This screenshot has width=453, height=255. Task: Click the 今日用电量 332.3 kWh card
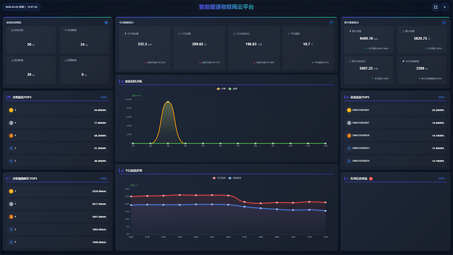coord(145,48)
